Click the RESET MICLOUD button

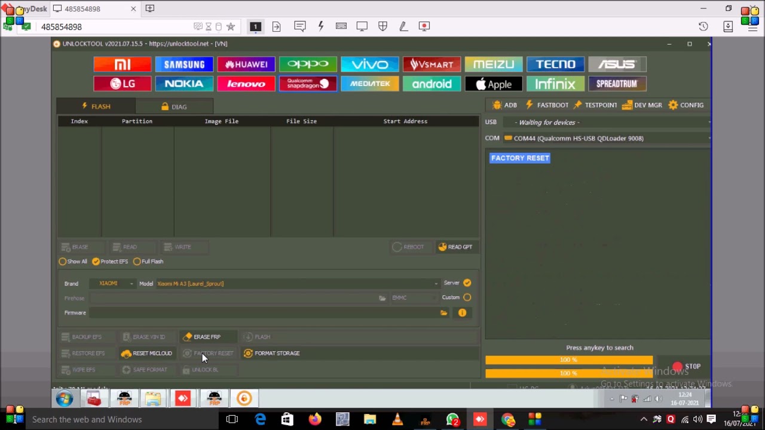146,354
